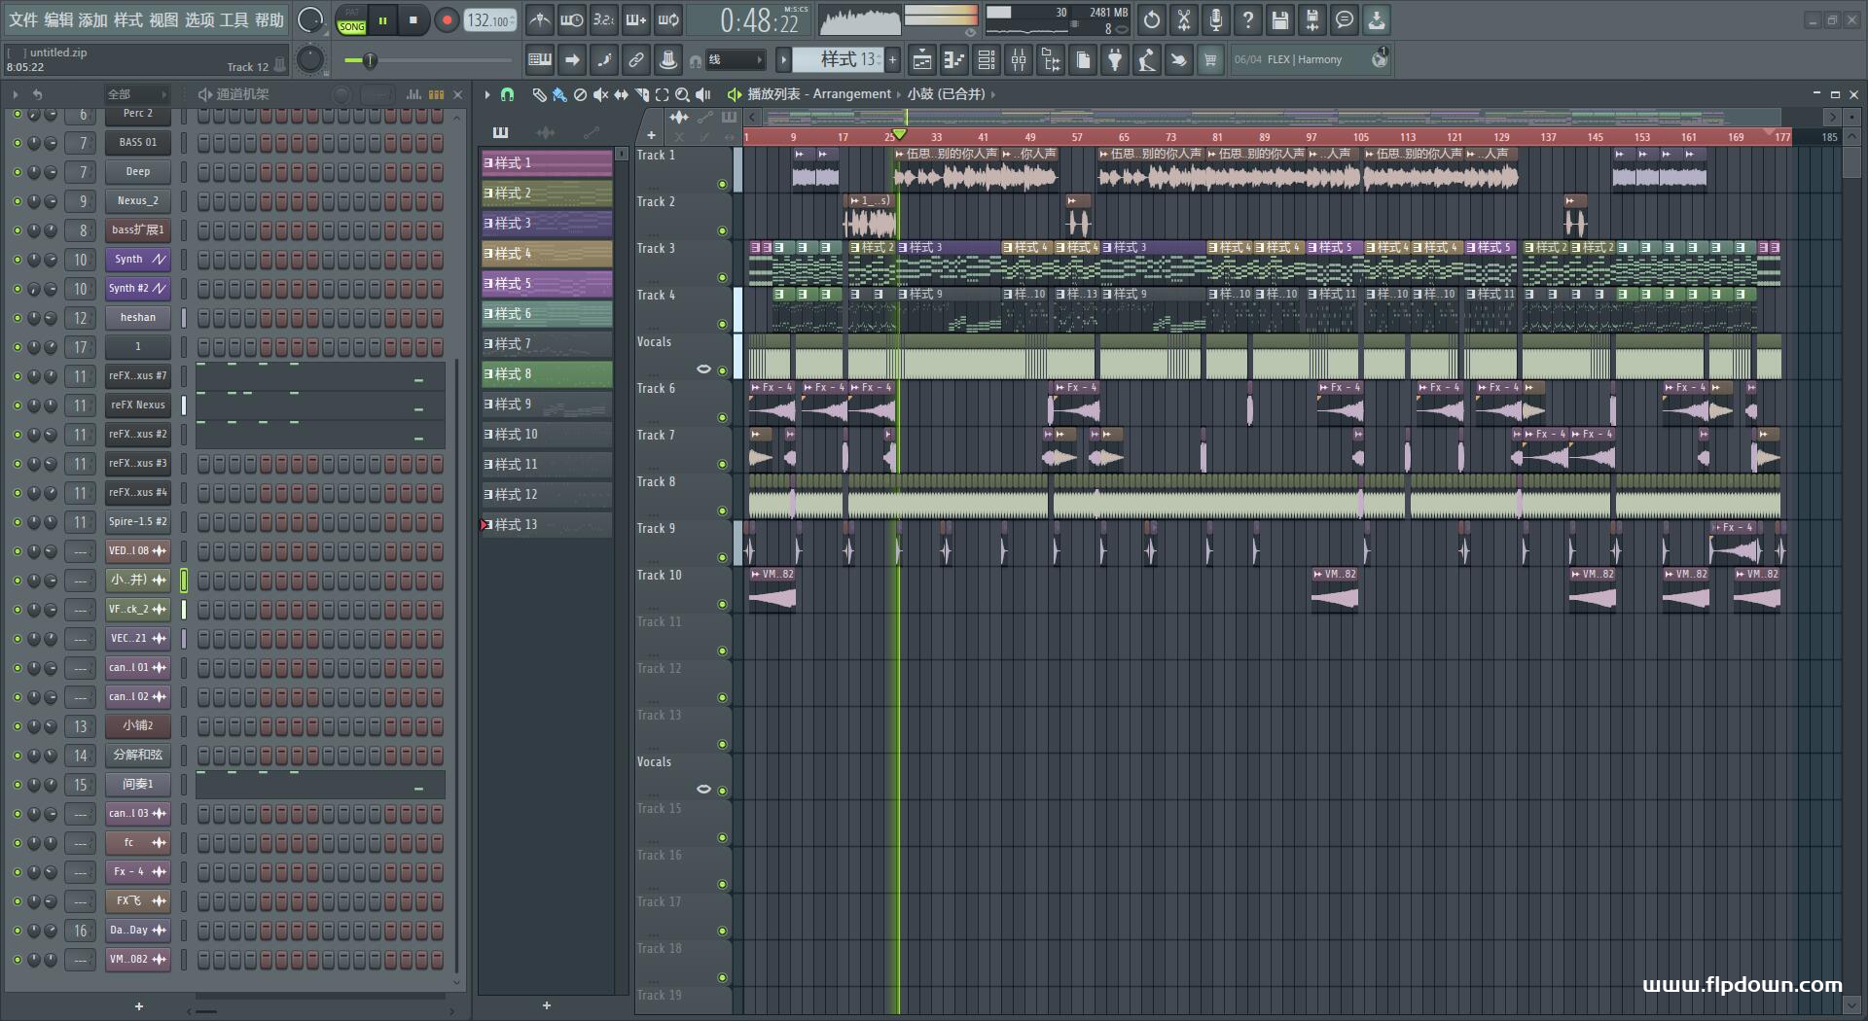The height and width of the screenshot is (1021, 1868).
Task: Open the 编辑 menu
Action: 58,19
